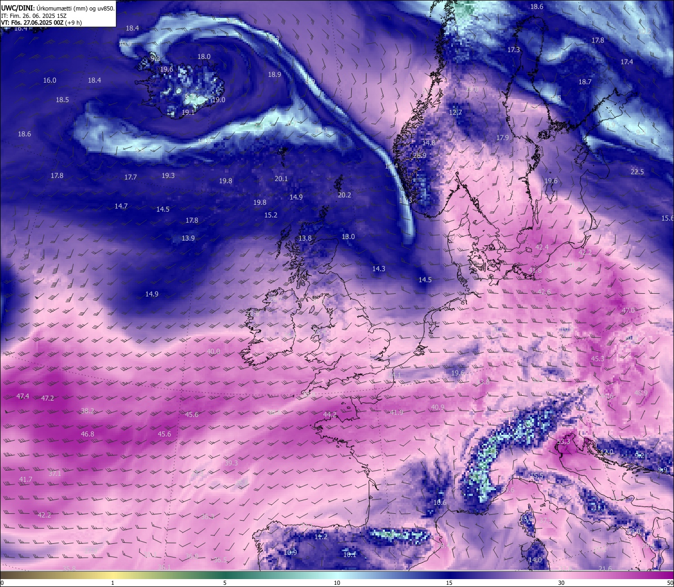Click the 47.4 value label
The width and height of the screenshot is (674, 587).
coord(23,396)
